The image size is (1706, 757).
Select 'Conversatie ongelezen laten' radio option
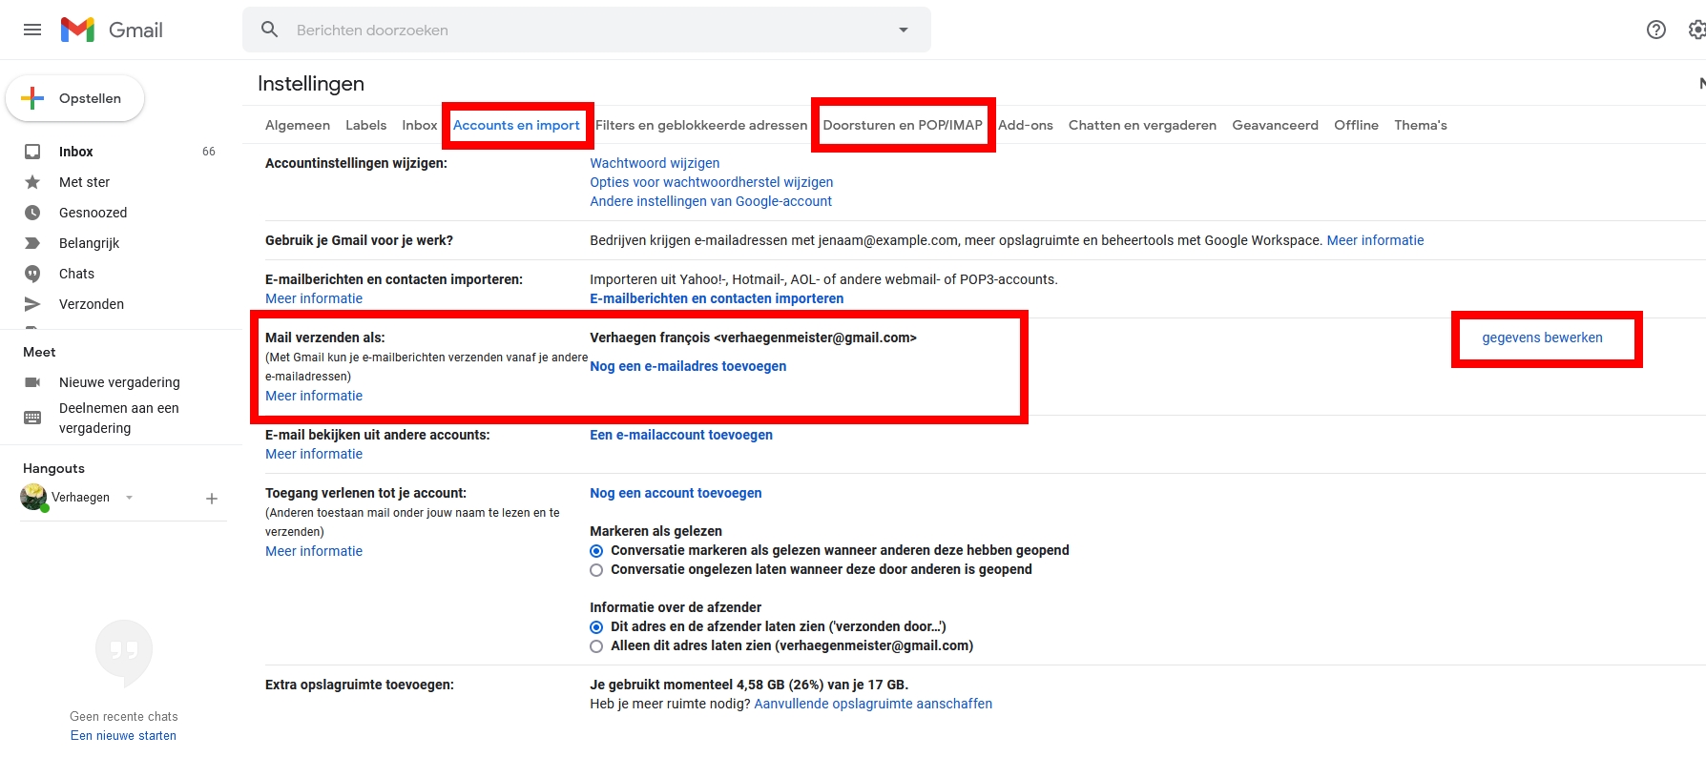point(596,570)
